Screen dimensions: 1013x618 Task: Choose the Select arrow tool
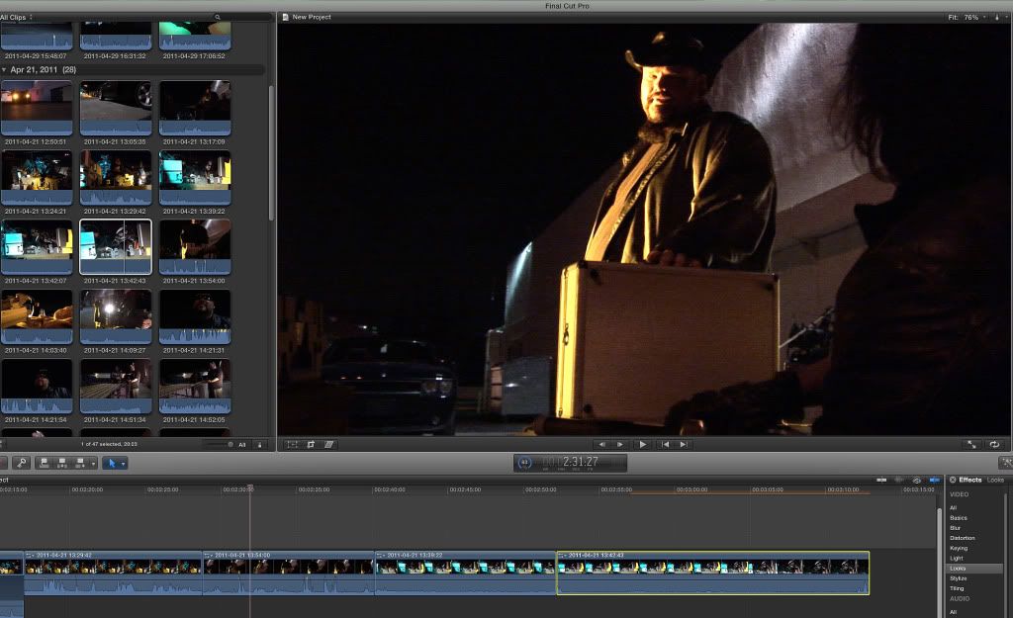[111, 463]
